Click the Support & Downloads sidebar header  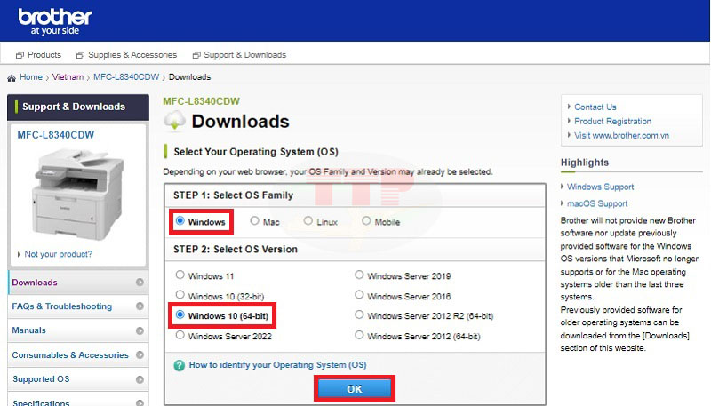click(x=78, y=107)
